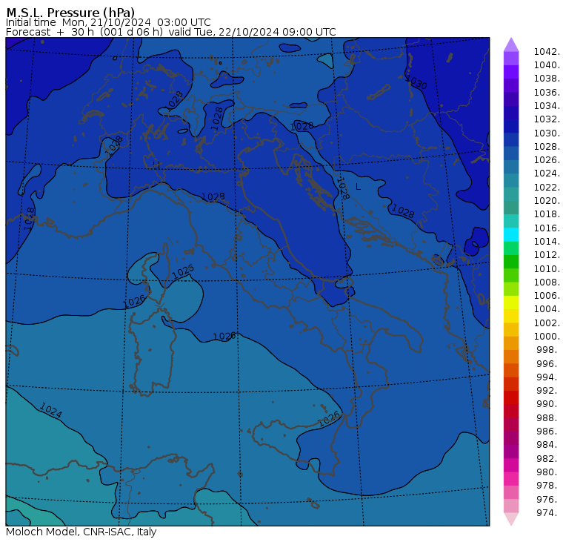Click the legend value "1016."
This screenshot has height=542, width=563.
coord(547,228)
